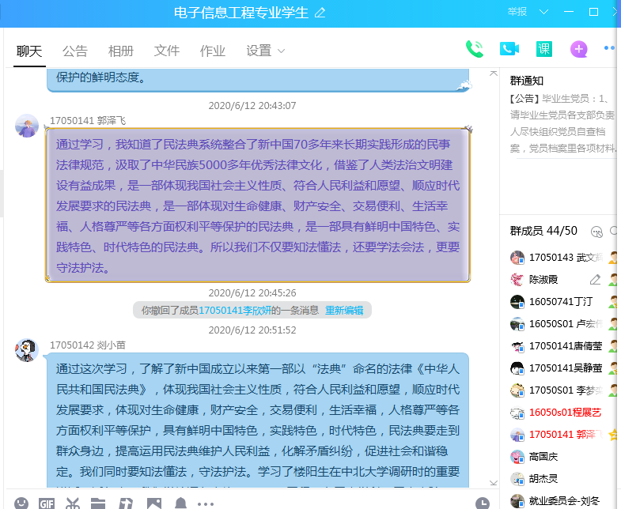Click the purple invite-members plus icon

click(579, 50)
